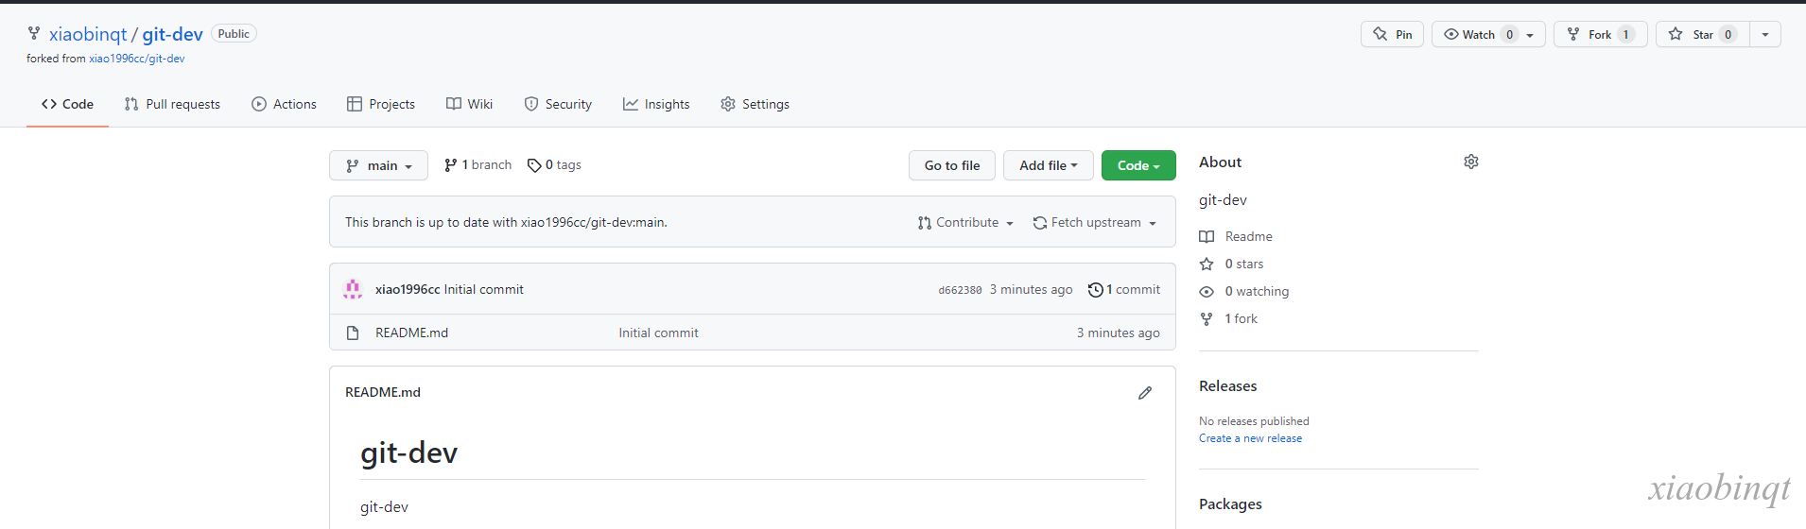Image resolution: width=1806 pixels, height=529 pixels.
Task: Expand the main branch selector
Action: point(378,165)
